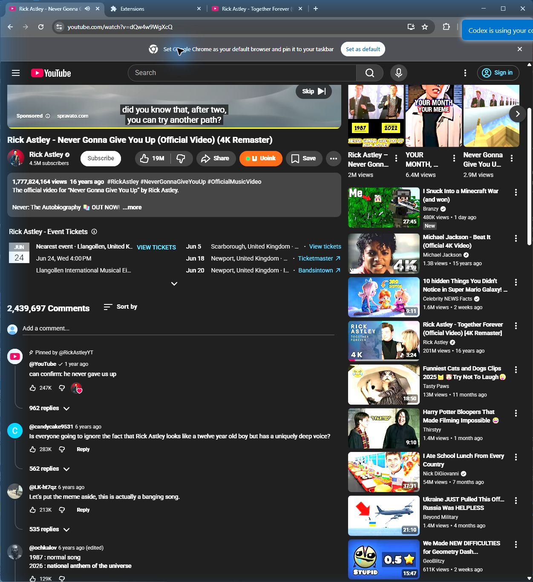
Task: Open more actions ellipsis beside Save
Action: (x=334, y=158)
